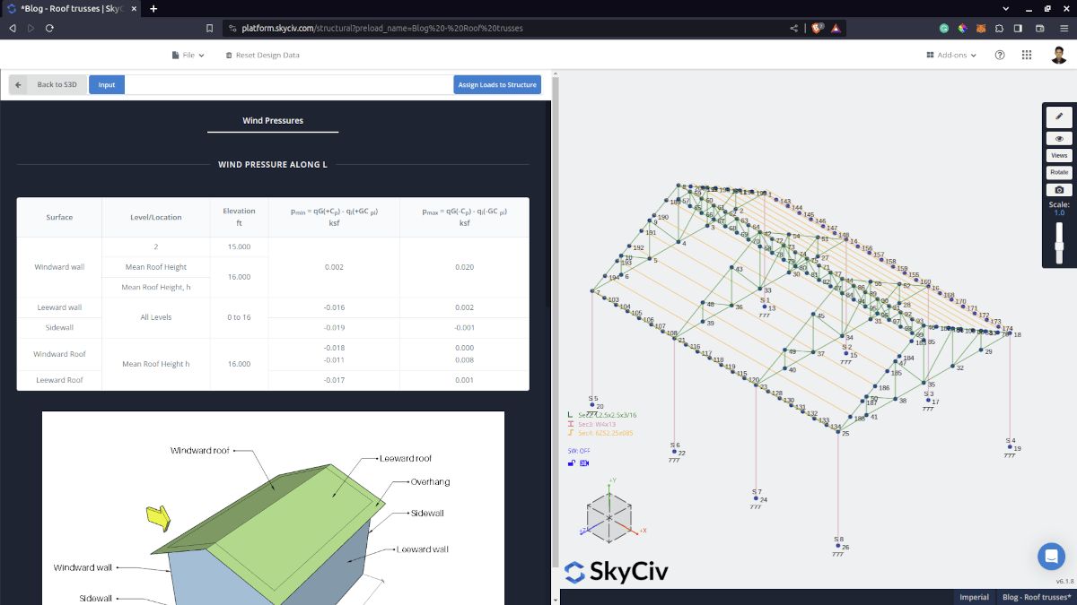Click the orientation cube gizmo

(x=609, y=518)
